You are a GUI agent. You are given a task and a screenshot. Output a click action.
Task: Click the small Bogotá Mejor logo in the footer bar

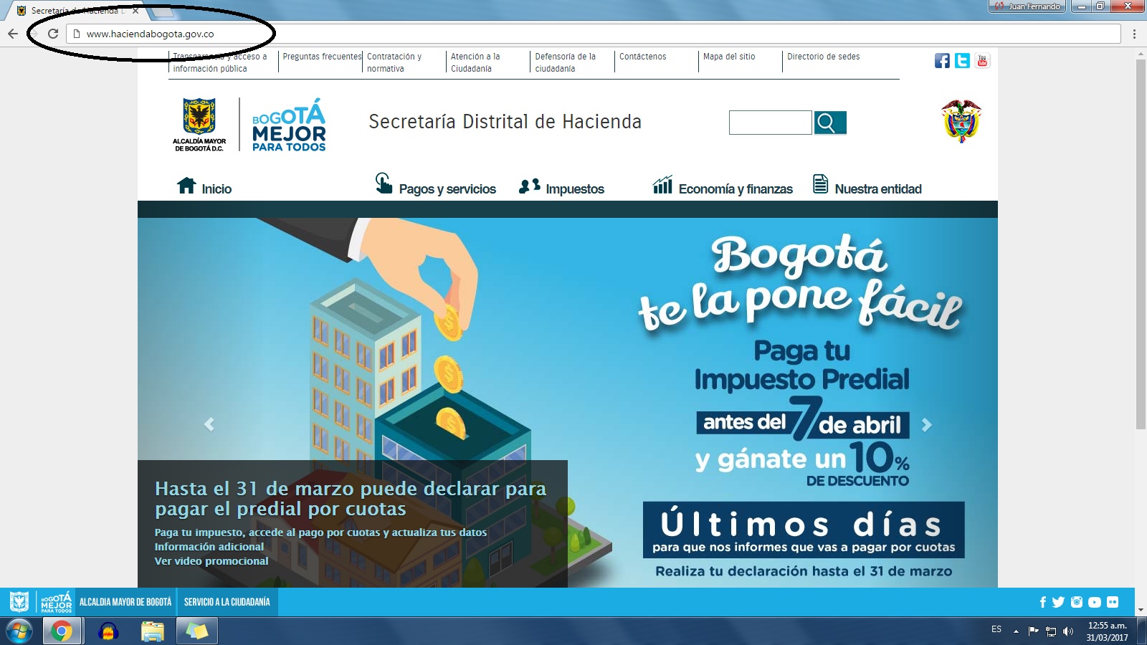click(56, 602)
